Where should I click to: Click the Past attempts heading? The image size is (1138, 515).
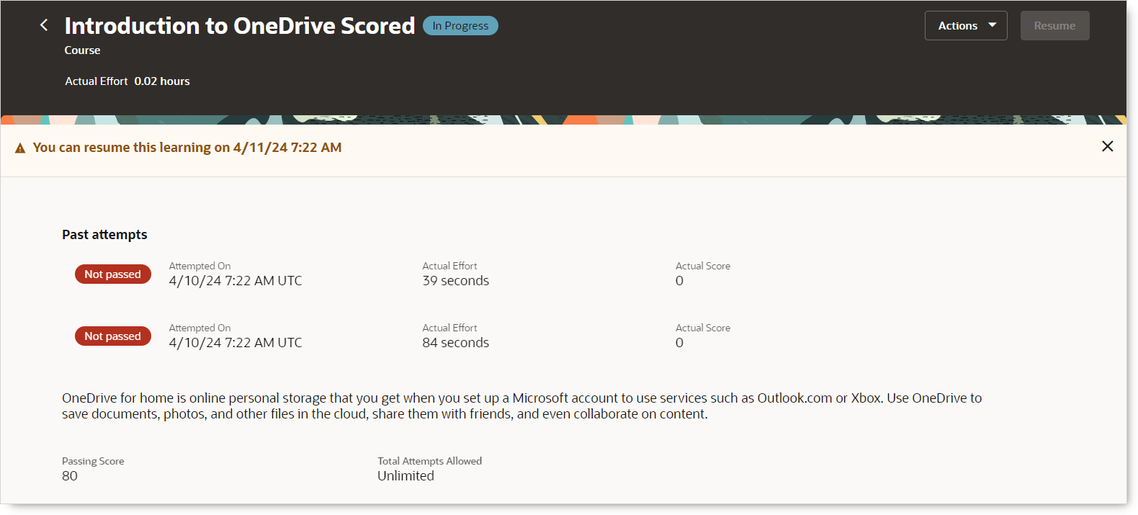pyautogui.click(x=104, y=235)
